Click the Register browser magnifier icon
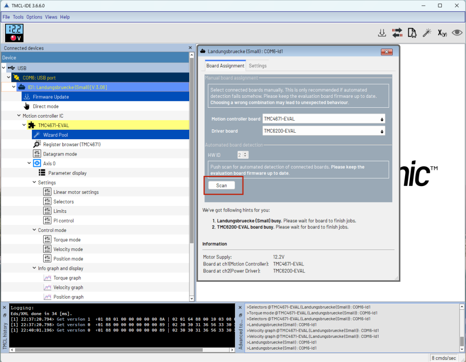This screenshot has height=362, width=466. pos(37,144)
